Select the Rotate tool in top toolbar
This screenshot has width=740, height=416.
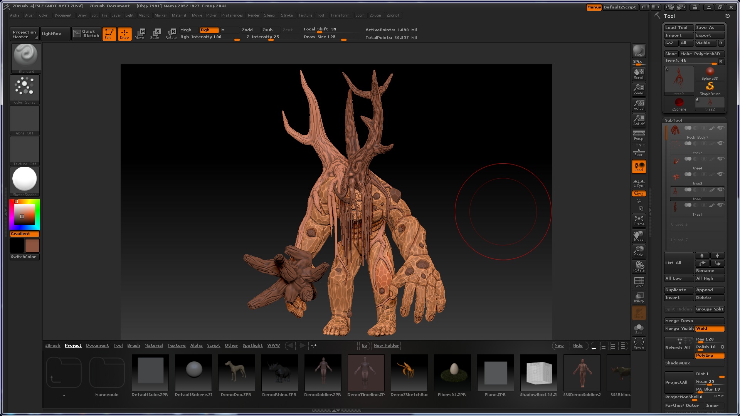[171, 34]
